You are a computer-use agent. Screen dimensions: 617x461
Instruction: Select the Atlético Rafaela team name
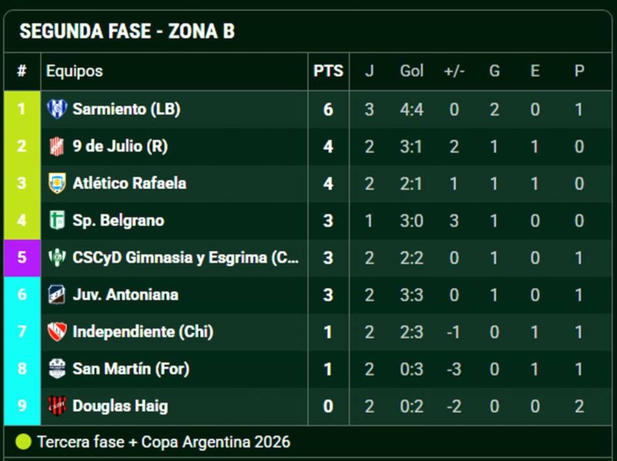coord(129,183)
